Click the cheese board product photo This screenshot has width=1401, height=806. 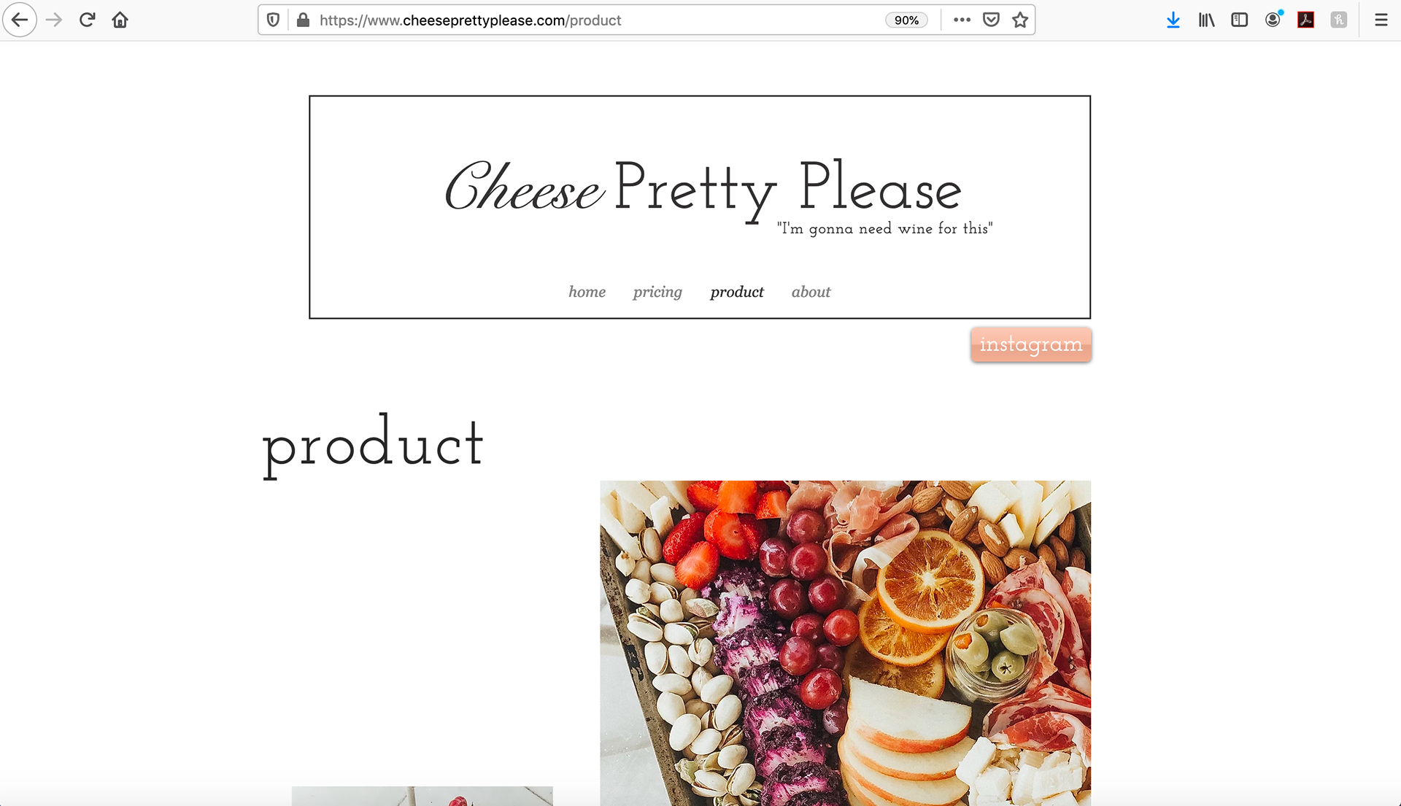coord(845,643)
